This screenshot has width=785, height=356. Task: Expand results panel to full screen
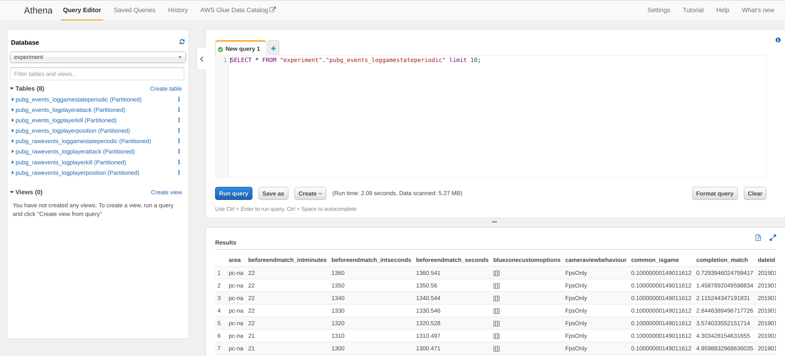[773, 238]
